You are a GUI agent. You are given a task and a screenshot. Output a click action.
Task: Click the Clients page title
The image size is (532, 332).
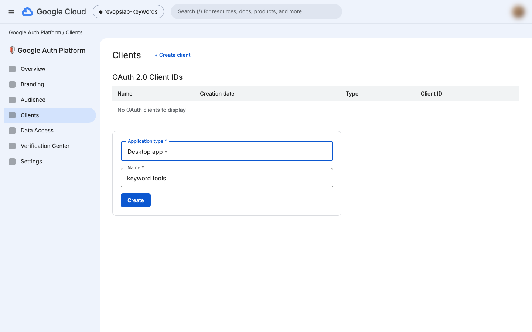click(x=127, y=55)
